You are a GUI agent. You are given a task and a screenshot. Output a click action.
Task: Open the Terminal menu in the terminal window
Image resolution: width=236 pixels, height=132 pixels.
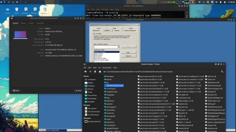point(105,10)
